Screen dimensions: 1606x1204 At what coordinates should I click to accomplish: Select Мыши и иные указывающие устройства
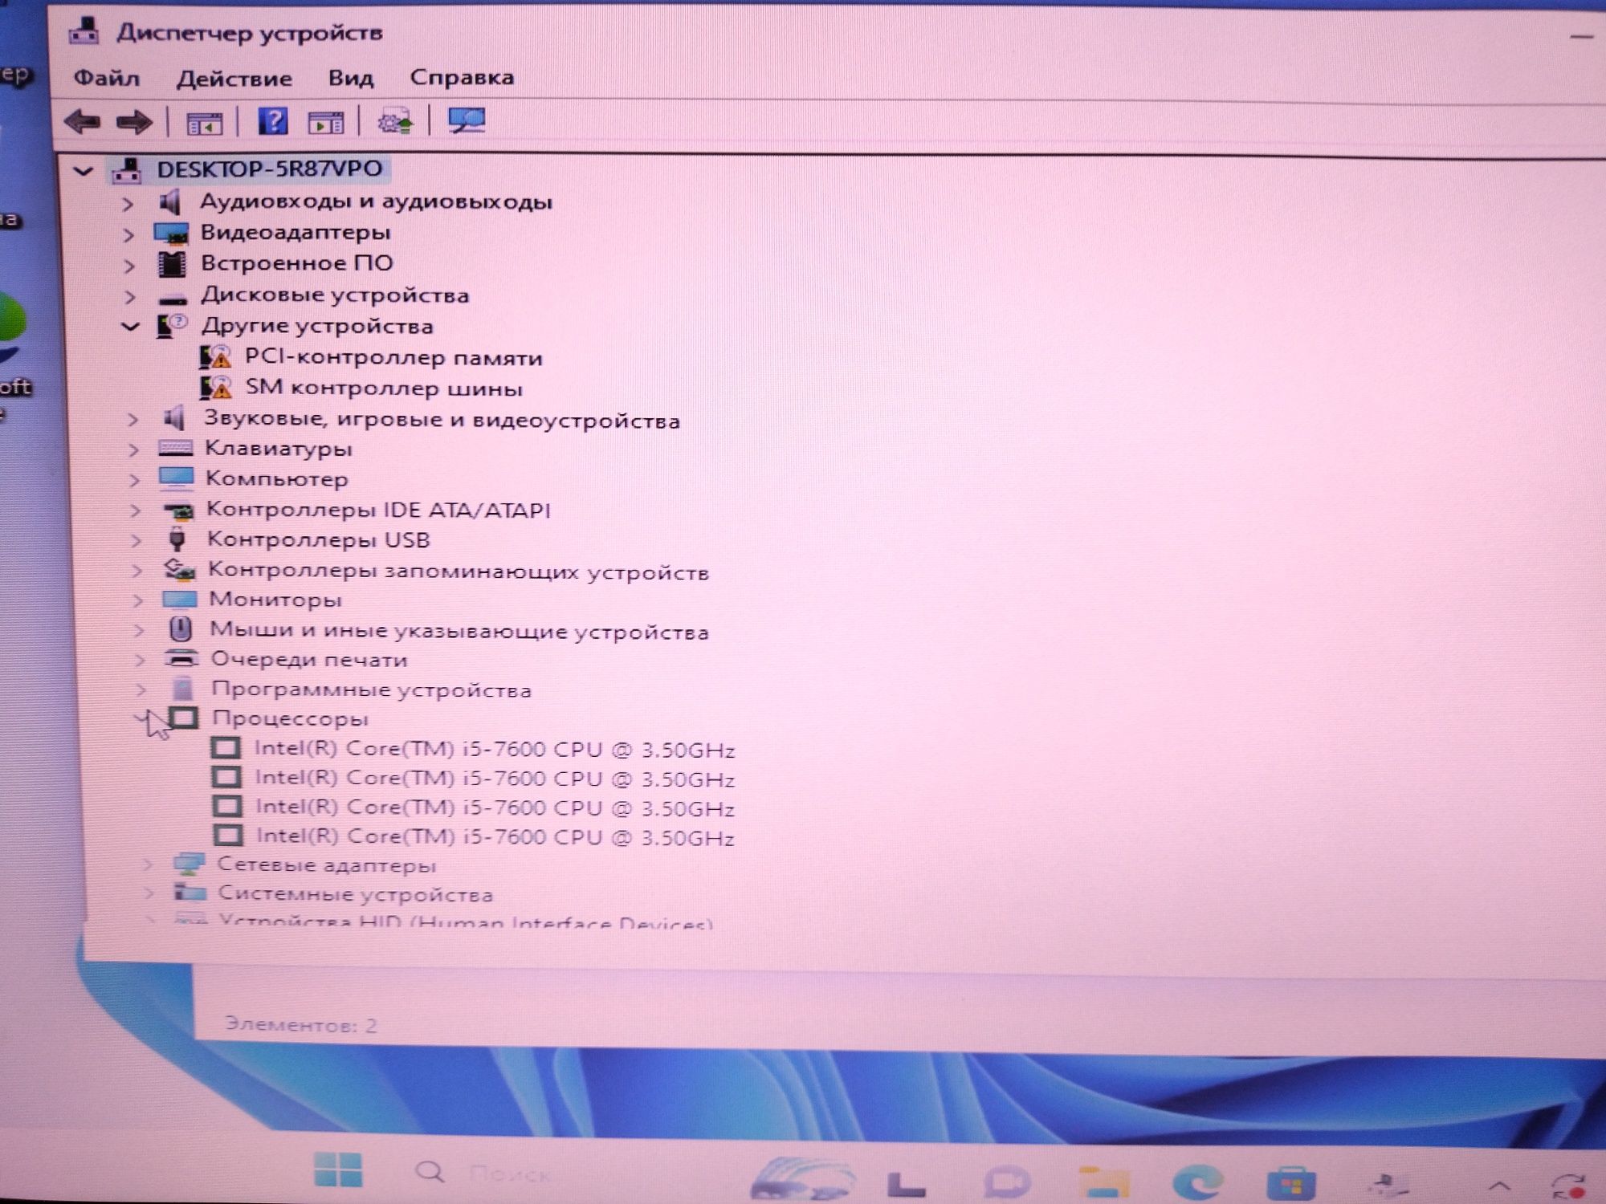[459, 631]
